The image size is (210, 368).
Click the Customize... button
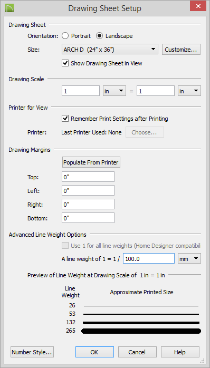point(181,50)
